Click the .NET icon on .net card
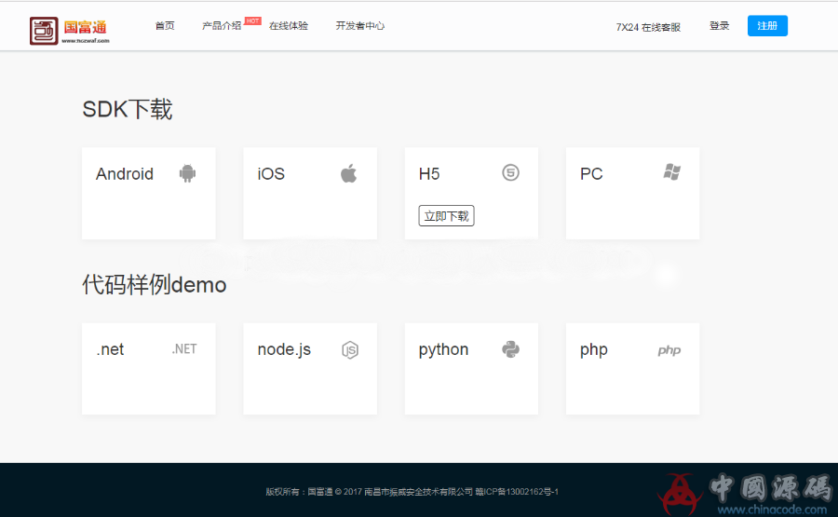Image resolution: width=838 pixels, height=517 pixels. [x=184, y=349]
